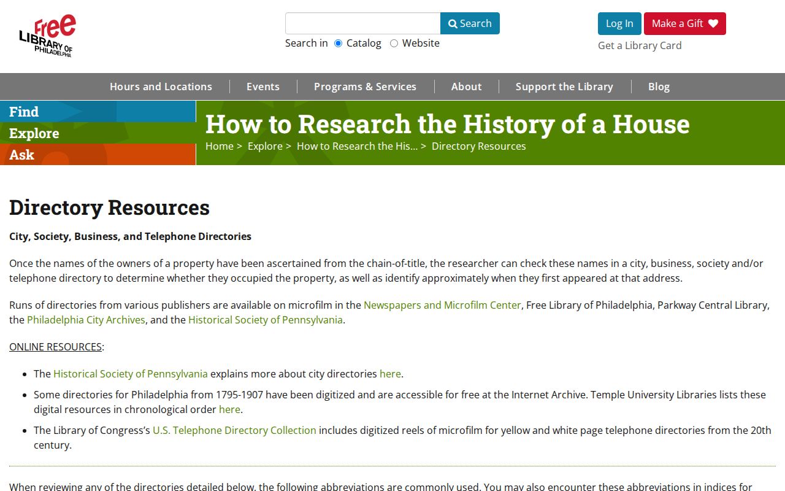Click 'How to Research the History of a House' title
785x491 pixels.
[447, 124]
